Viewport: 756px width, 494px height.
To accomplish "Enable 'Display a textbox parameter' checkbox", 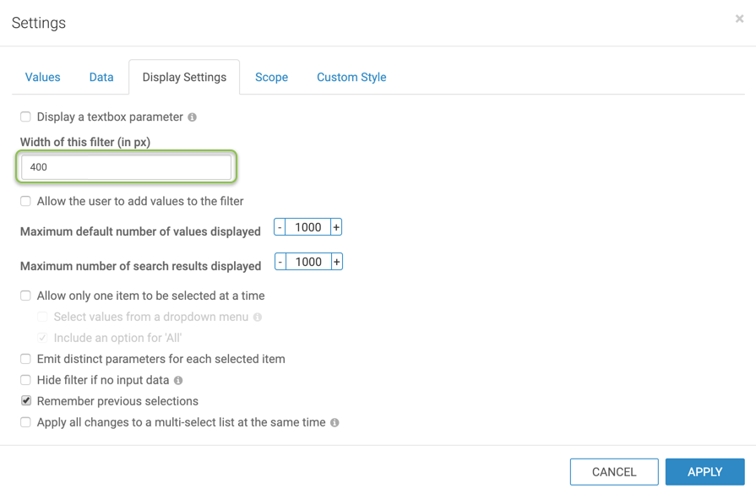I will point(26,117).
